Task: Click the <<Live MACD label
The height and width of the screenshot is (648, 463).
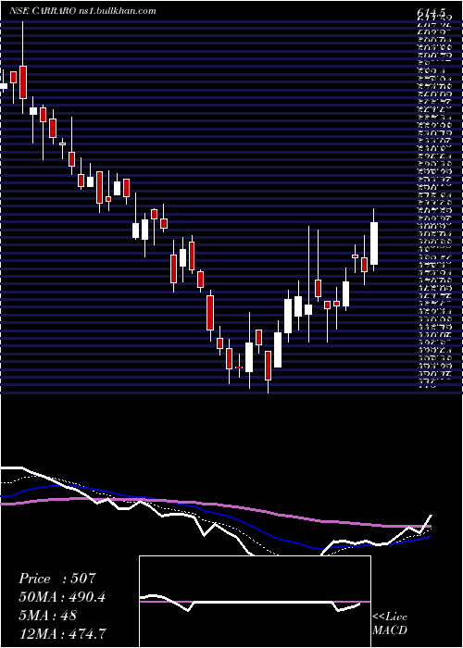Action: tap(390, 624)
